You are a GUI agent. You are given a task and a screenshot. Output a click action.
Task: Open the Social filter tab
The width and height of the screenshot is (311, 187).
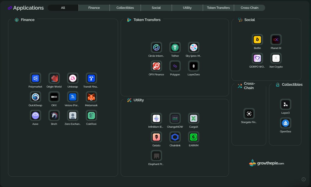156,8
